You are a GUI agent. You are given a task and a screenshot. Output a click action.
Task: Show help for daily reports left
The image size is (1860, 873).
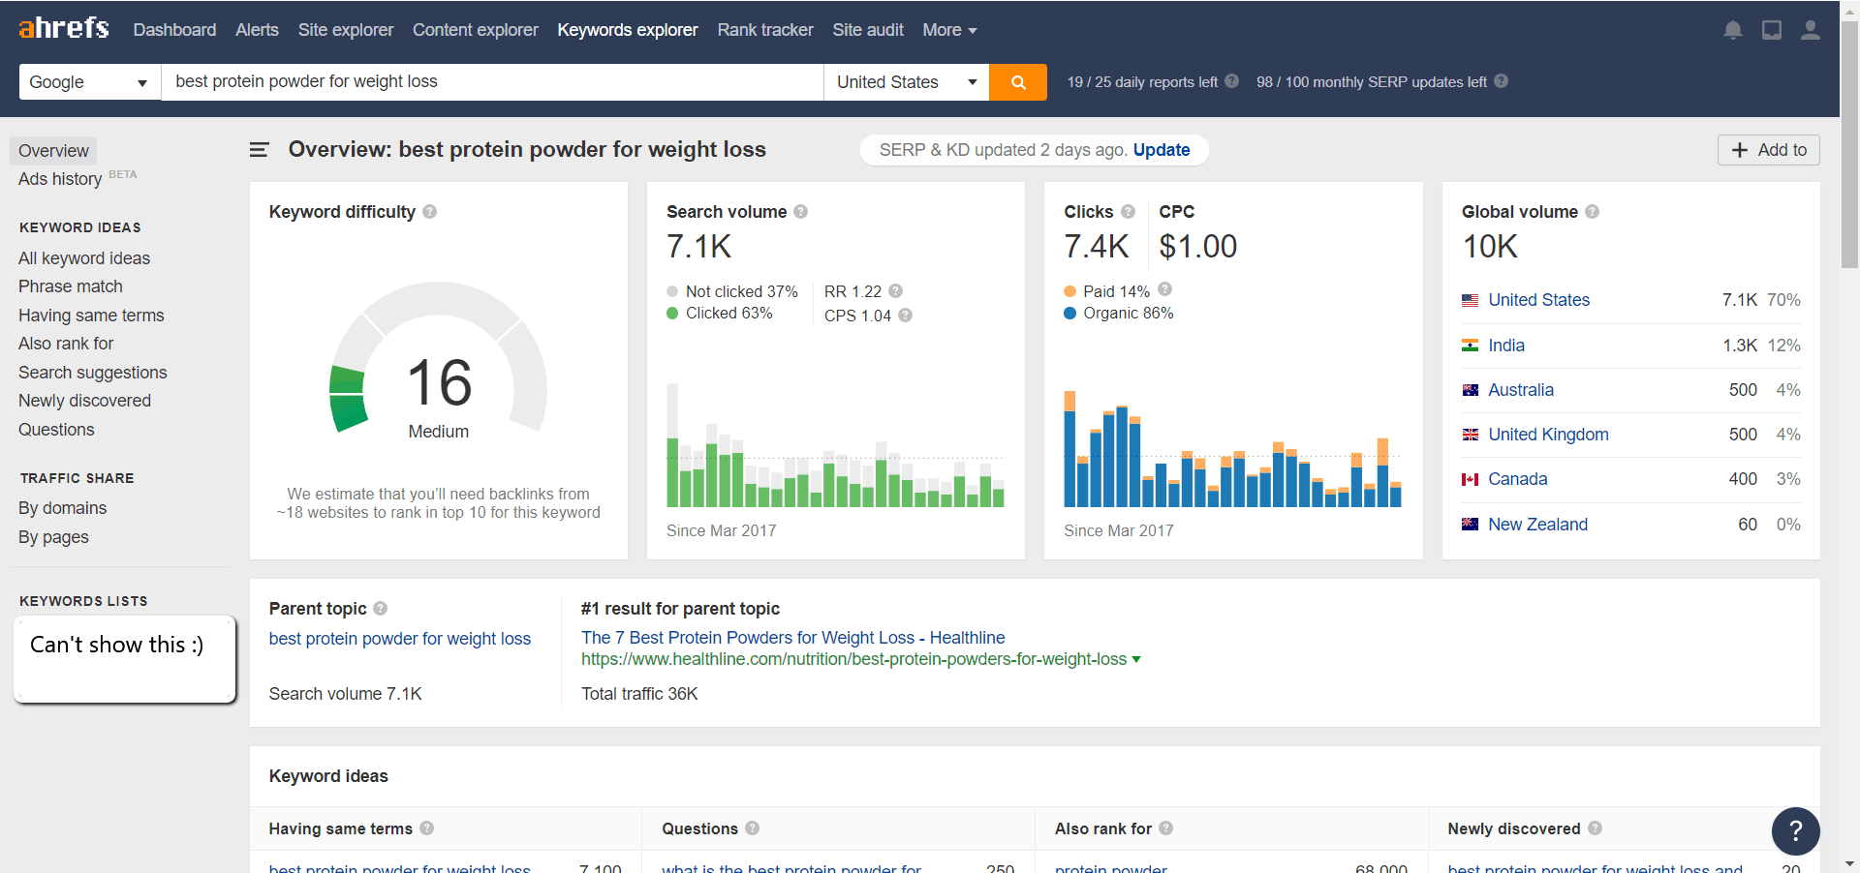click(1231, 81)
